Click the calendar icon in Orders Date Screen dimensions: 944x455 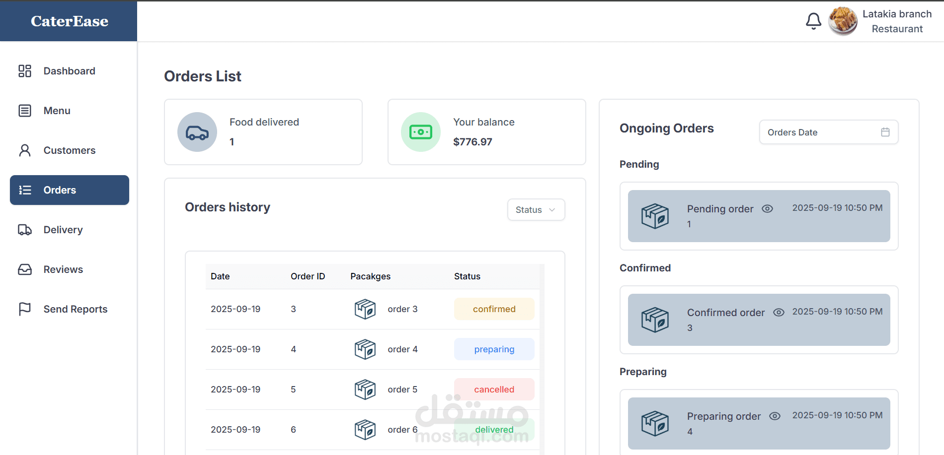[x=885, y=132]
